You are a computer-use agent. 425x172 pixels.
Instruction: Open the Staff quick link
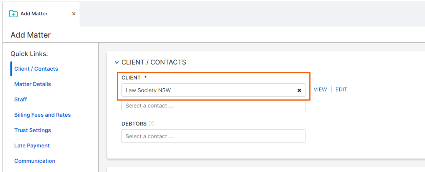21,100
